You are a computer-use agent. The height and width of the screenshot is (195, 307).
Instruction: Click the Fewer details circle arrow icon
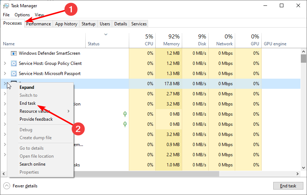coord(7,186)
